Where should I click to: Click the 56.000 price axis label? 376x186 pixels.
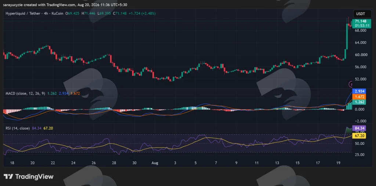coord(360,67)
